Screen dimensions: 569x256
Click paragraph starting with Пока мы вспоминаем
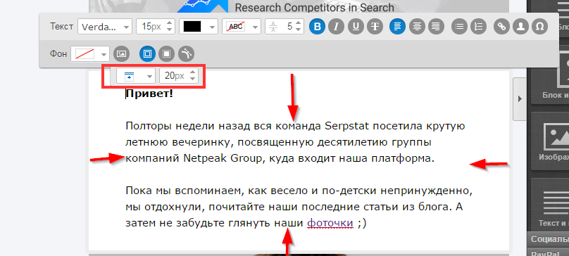tap(299, 206)
